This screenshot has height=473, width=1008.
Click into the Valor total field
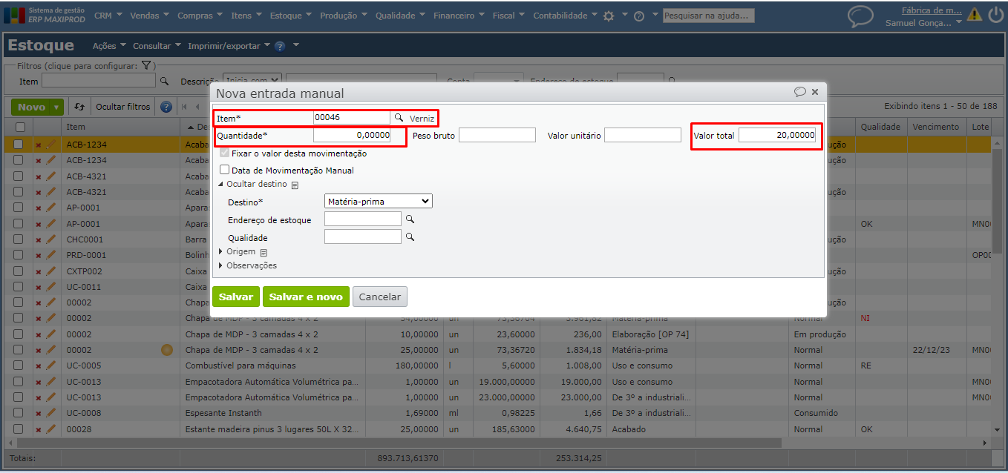point(777,135)
